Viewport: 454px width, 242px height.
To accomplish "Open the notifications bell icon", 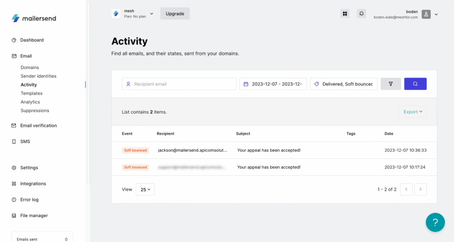I will (361, 14).
